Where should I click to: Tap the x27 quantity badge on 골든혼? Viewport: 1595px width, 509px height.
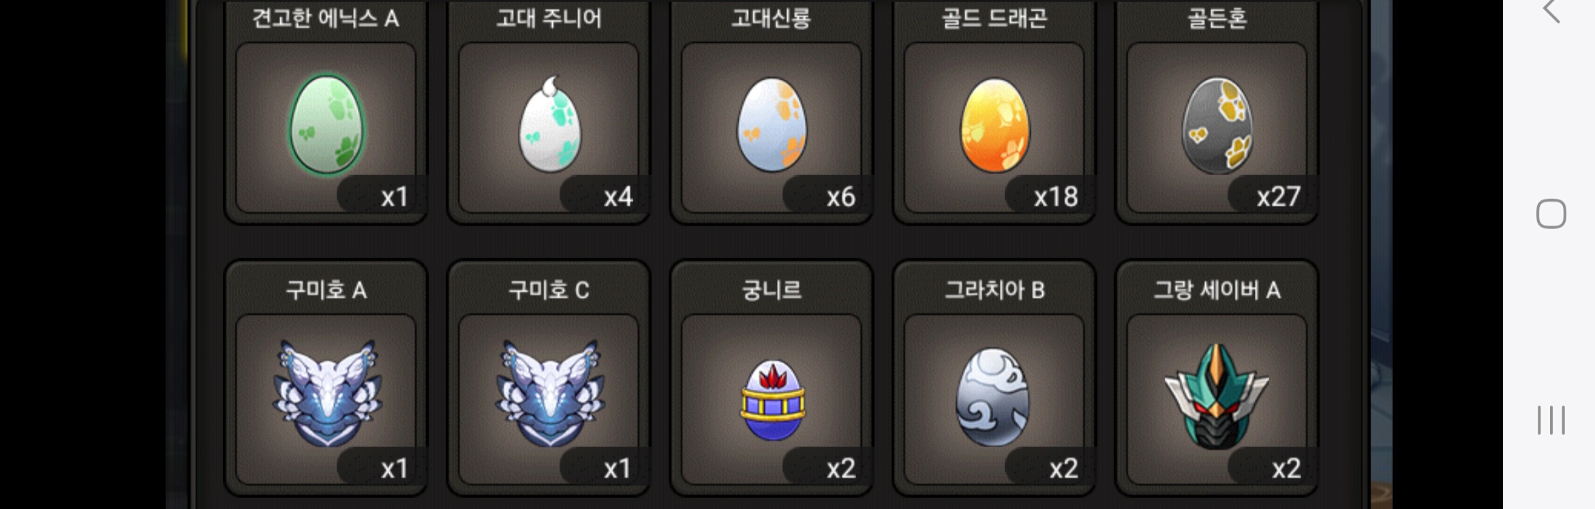click(x=1279, y=197)
